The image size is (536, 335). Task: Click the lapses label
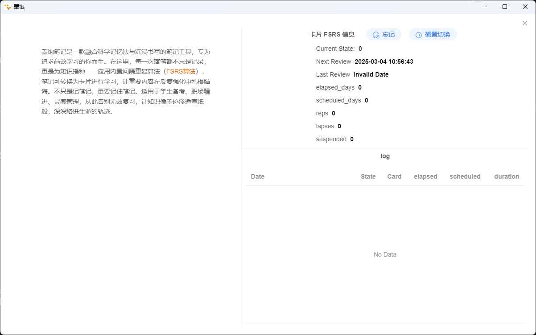pos(325,126)
